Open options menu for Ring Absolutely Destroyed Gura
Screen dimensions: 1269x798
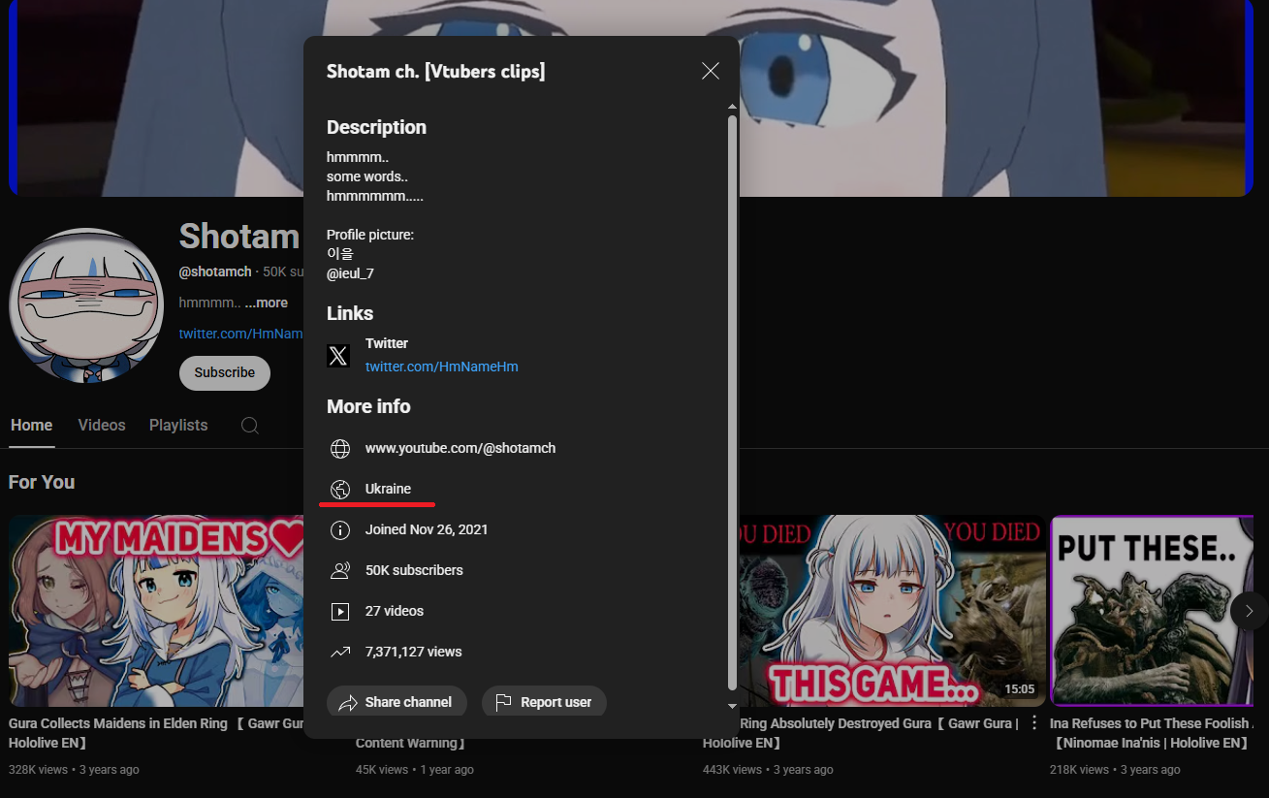pos(1034,723)
